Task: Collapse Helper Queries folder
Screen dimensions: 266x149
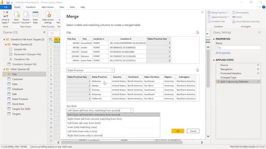Action: (6, 44)
